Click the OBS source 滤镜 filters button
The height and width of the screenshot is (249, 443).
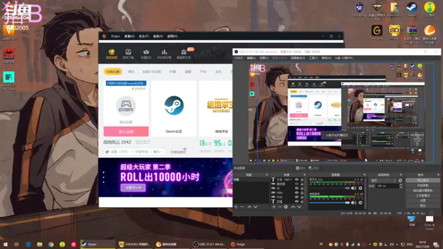[313, 168]
